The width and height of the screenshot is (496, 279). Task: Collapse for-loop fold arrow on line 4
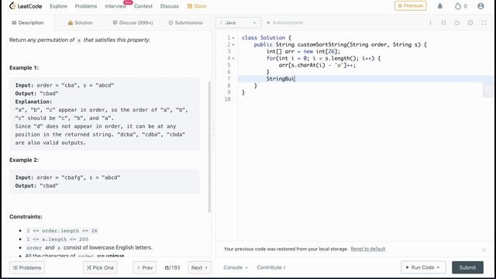point(233,58)
